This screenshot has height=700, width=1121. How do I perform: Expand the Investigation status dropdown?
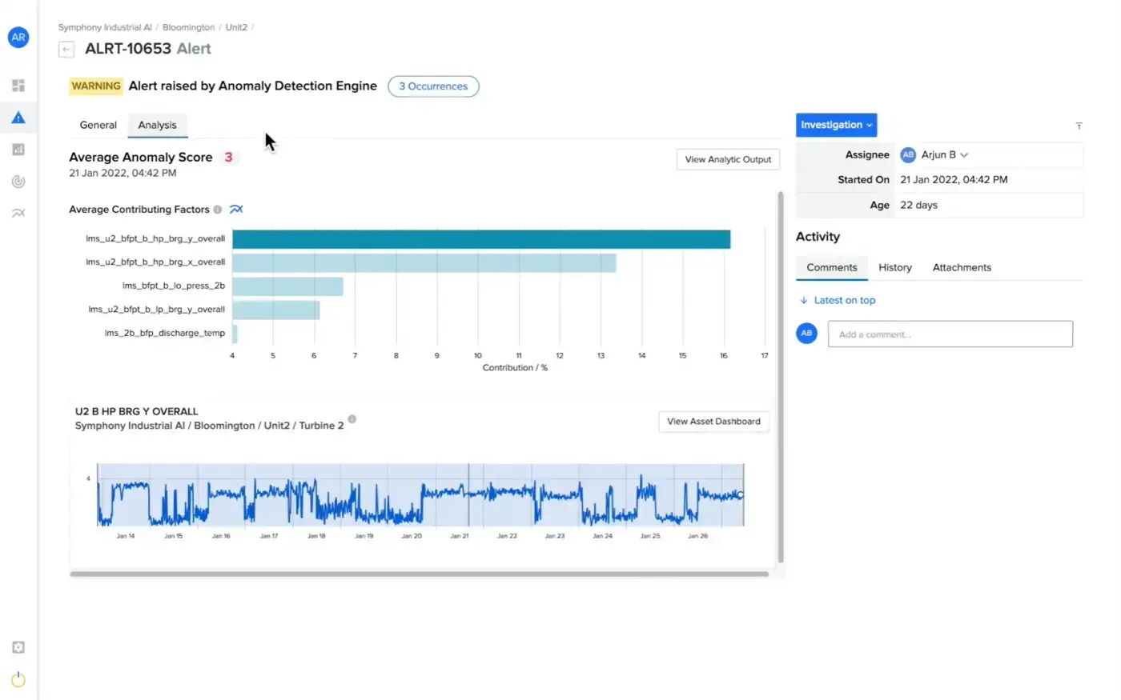click(836, 125)
